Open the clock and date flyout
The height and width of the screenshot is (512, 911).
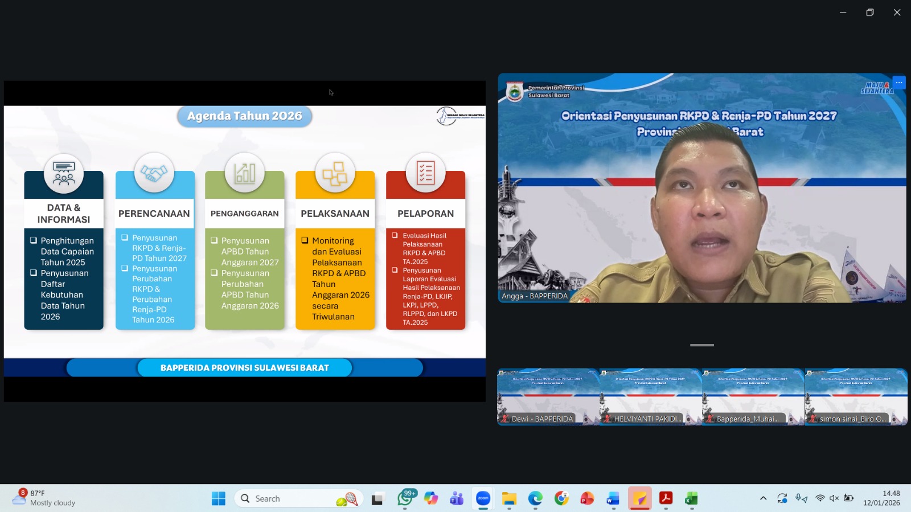[x=881, y=498]
